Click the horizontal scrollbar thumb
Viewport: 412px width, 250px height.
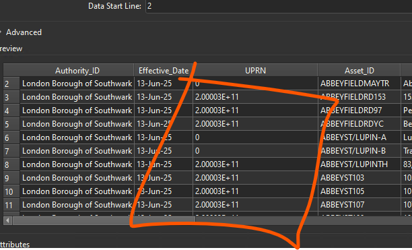[104, 220]
